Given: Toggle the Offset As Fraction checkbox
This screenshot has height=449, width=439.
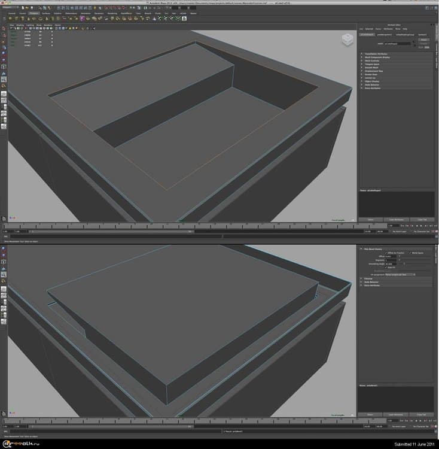Looking at the screenshot, I should [386, 253].
